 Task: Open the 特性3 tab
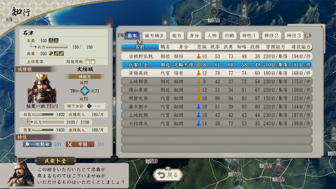tap(294, 35)
